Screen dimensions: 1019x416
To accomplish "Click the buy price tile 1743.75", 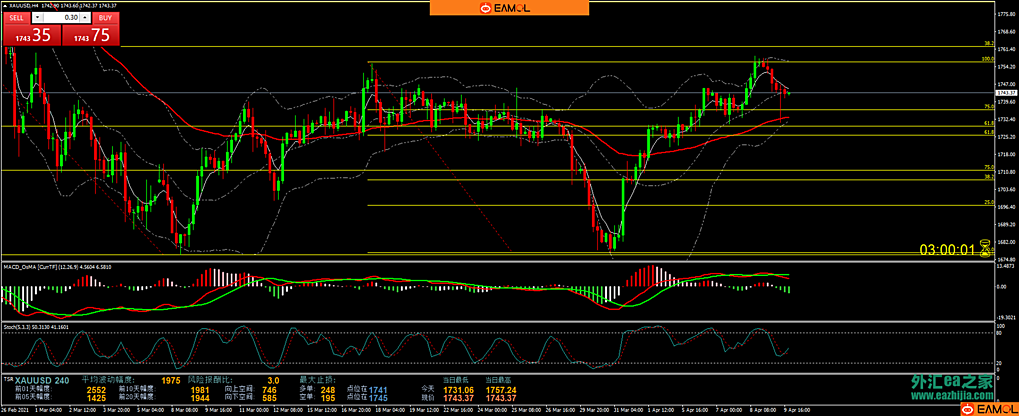I will 91,36.
